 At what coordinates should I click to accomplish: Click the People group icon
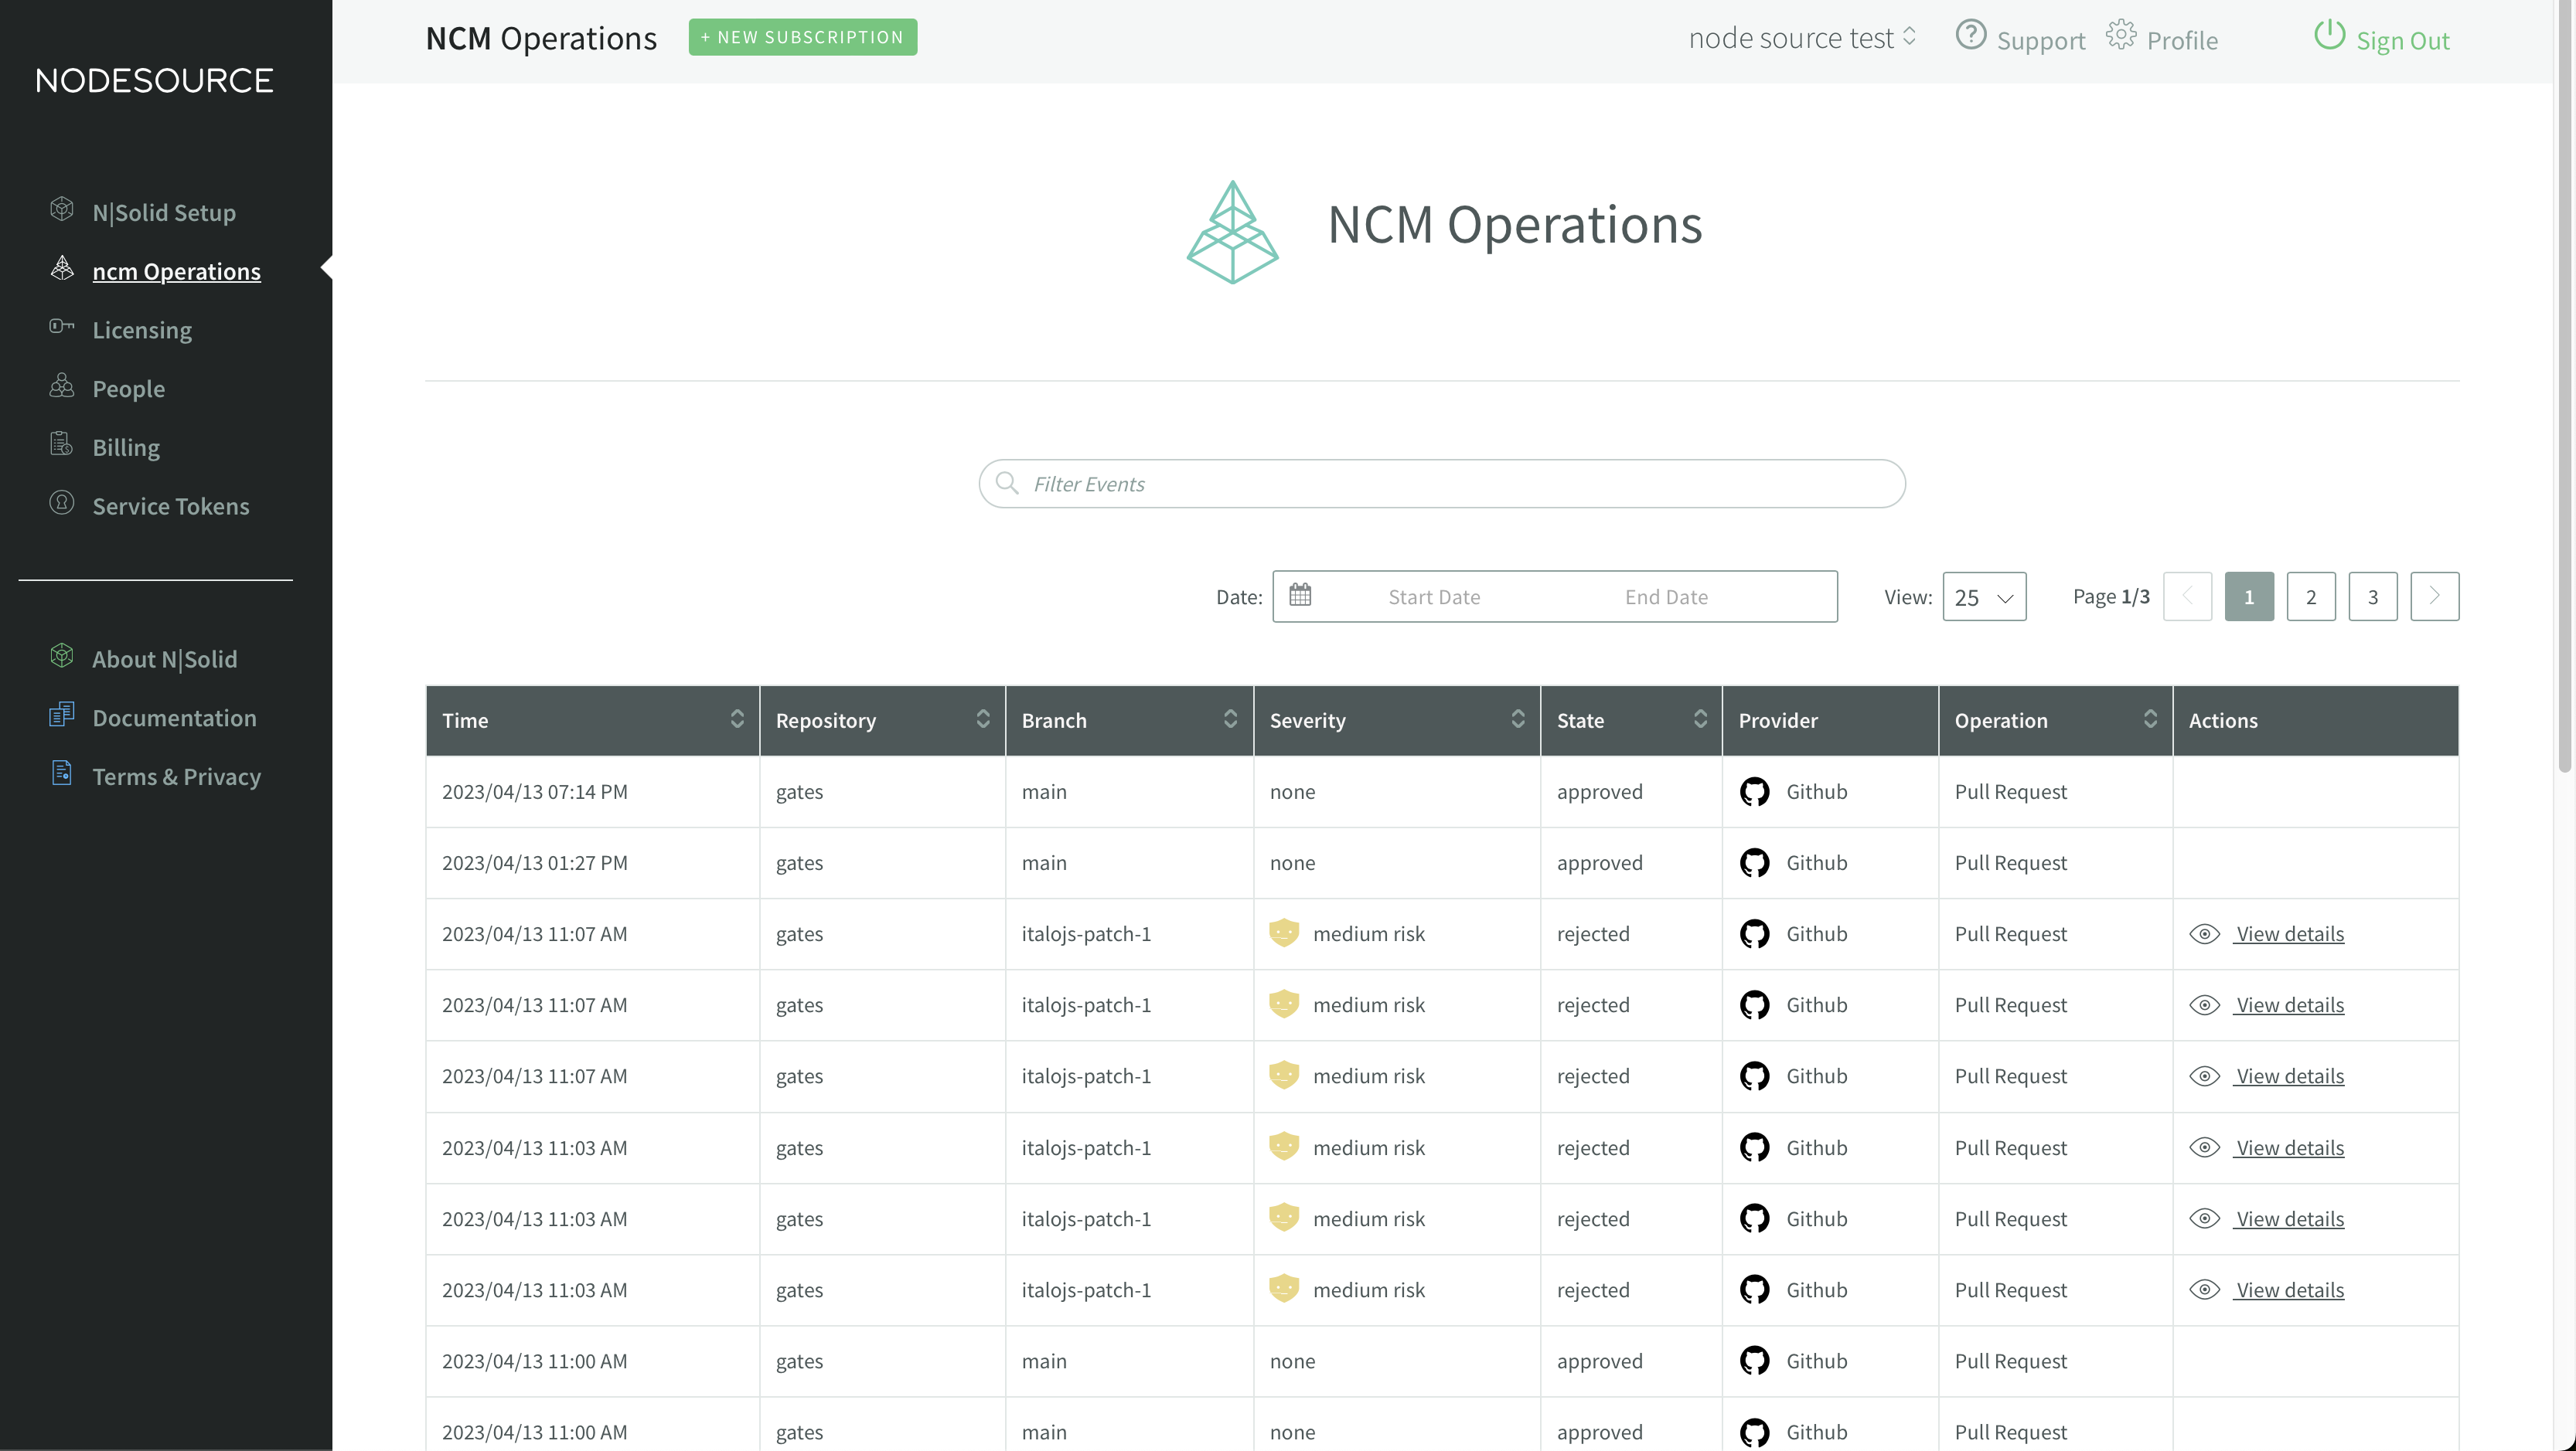(62, 386)
